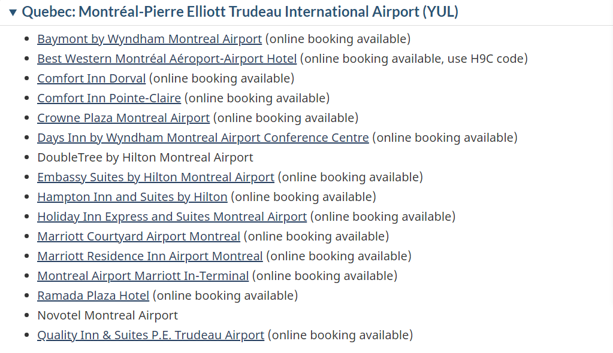This screenshot has width=613, height=353.
Task: Open Marriott Residence Inn Airport Montreal link
Action: (x=150, y=256)
